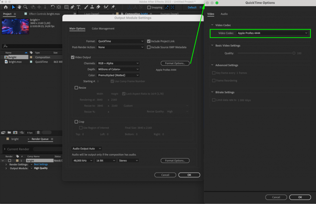Select the Zoom tool
316x204 pixels.
point(25,7)
